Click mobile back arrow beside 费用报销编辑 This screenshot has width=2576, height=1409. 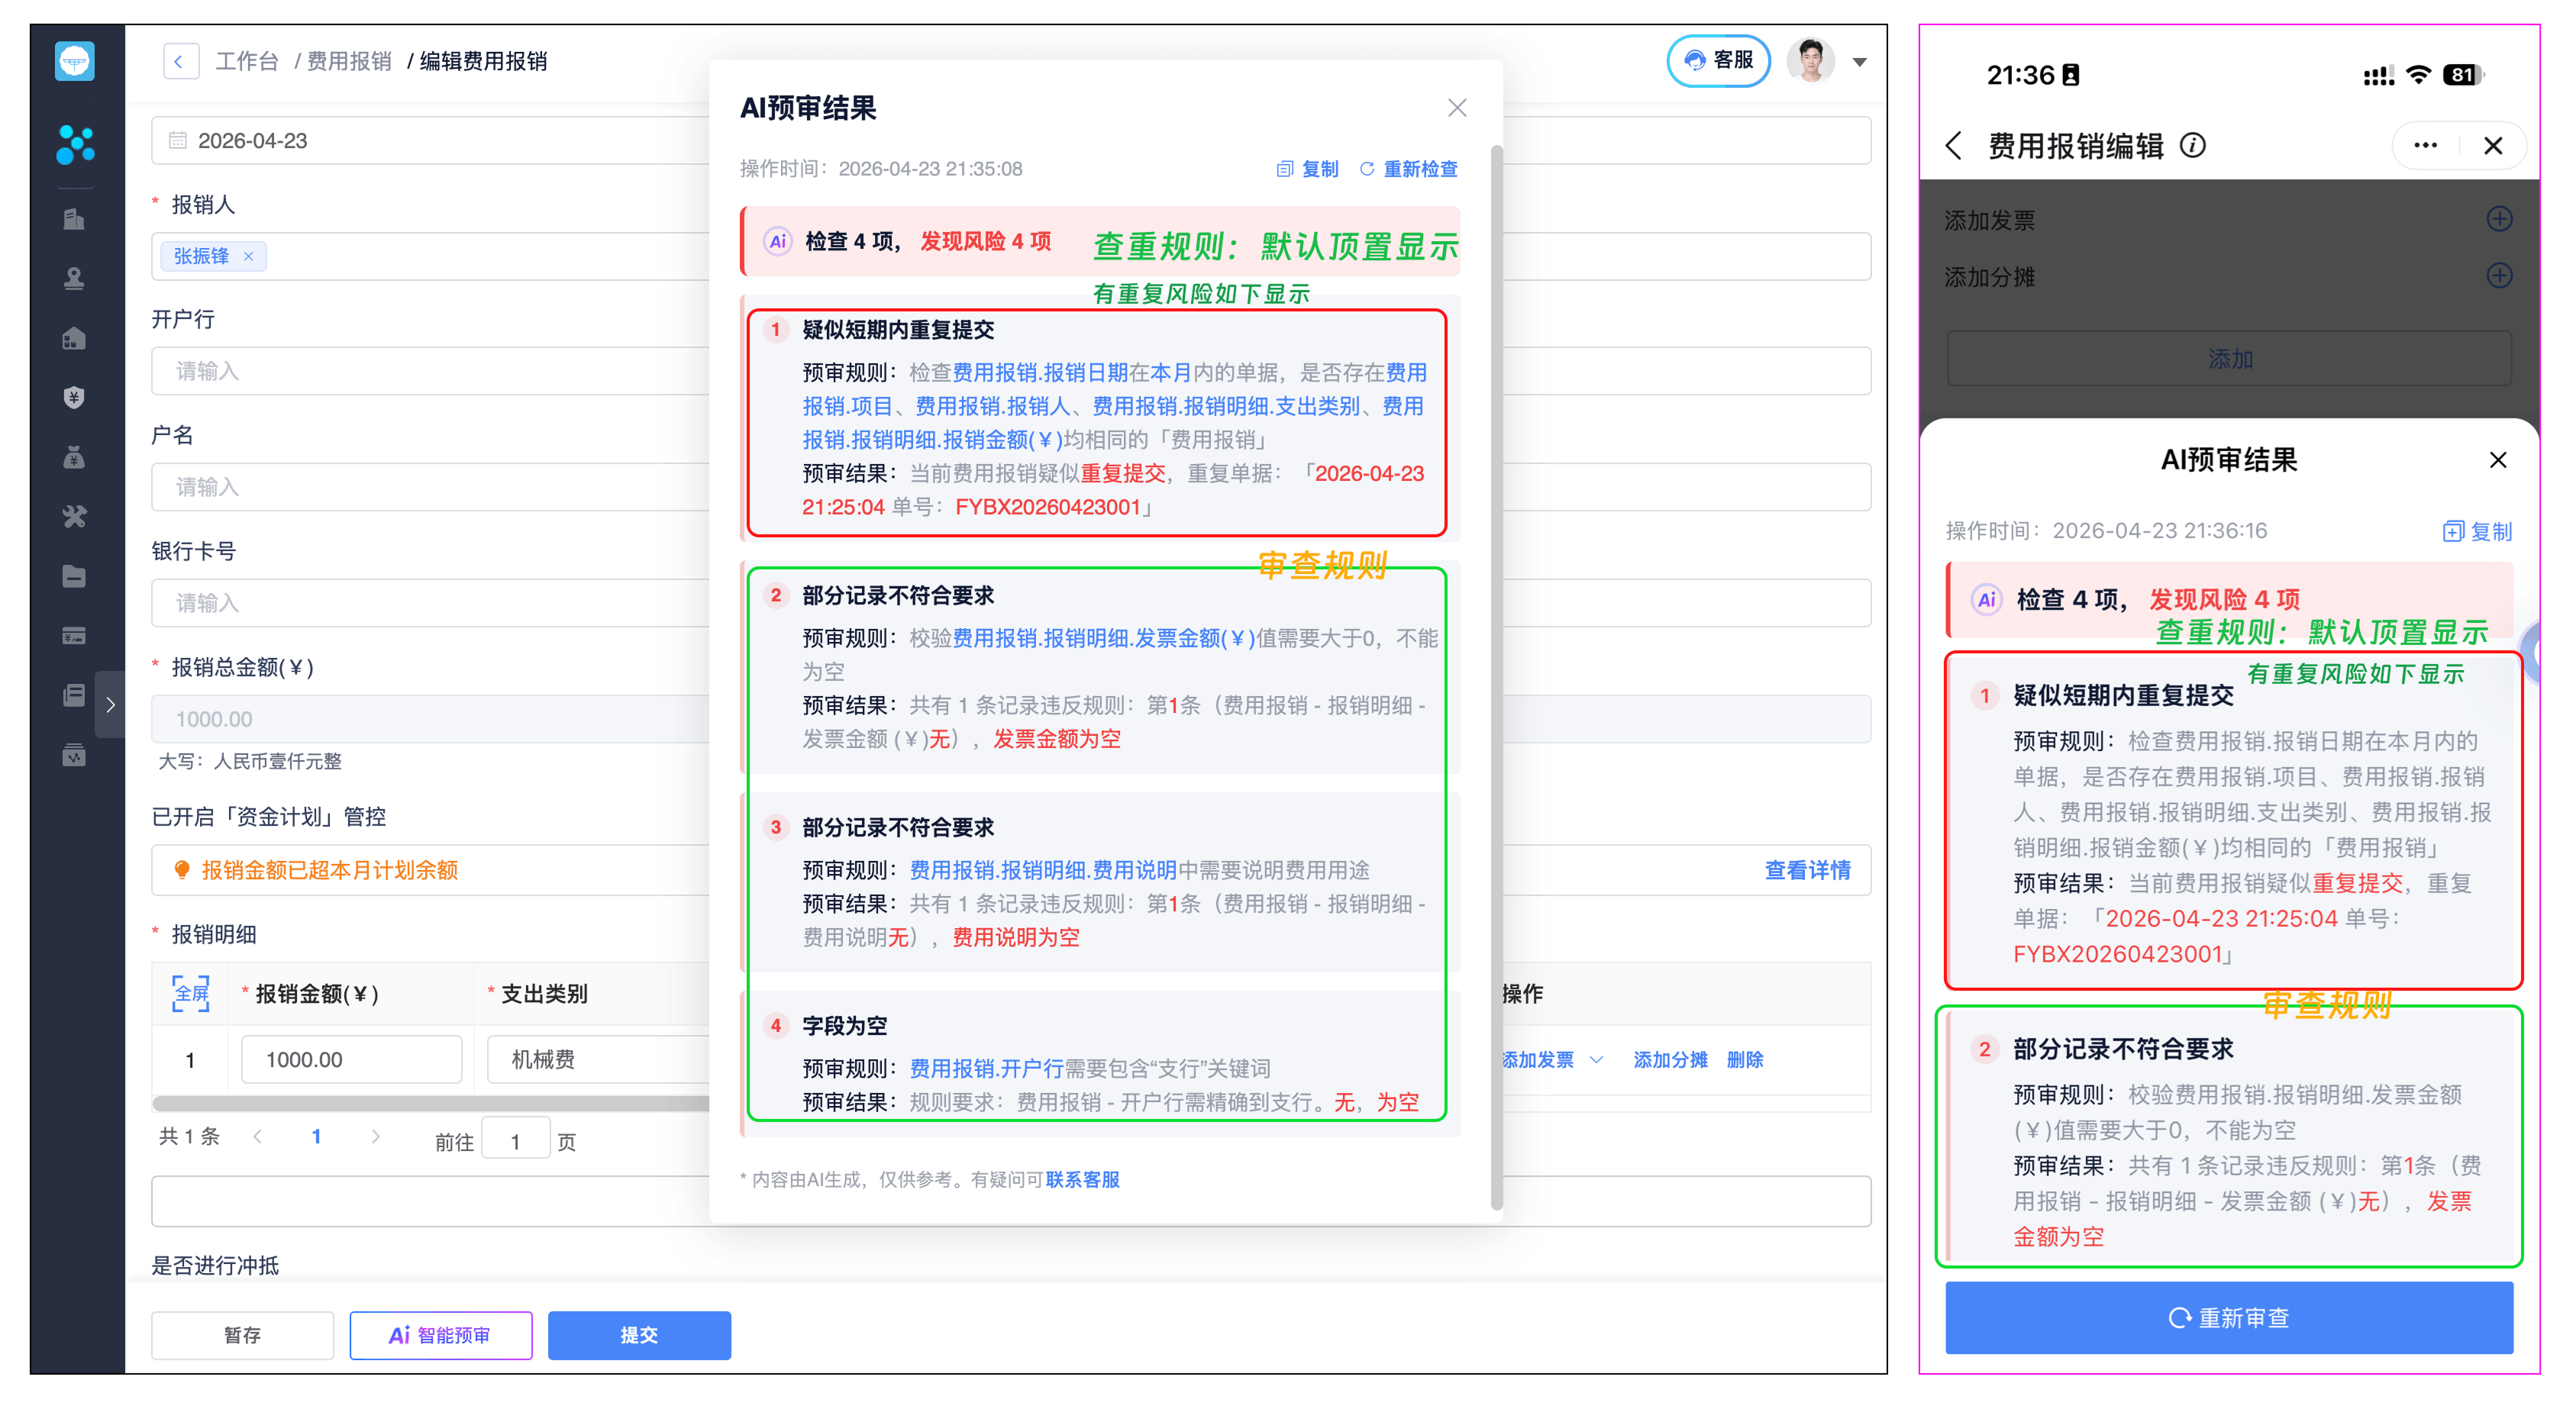1955,146
